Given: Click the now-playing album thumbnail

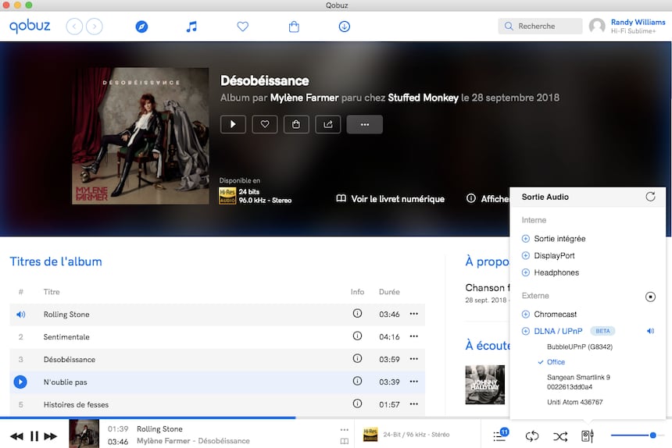Looking at the screenshot, I should (x=84, y=434).
